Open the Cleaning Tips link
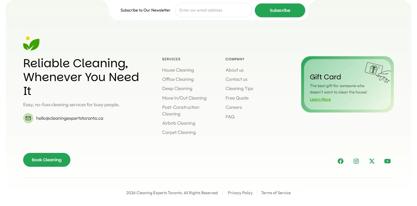 (239, 89)
